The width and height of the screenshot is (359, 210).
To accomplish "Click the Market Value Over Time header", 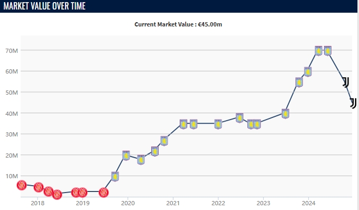I will click(x=44, y=6).
